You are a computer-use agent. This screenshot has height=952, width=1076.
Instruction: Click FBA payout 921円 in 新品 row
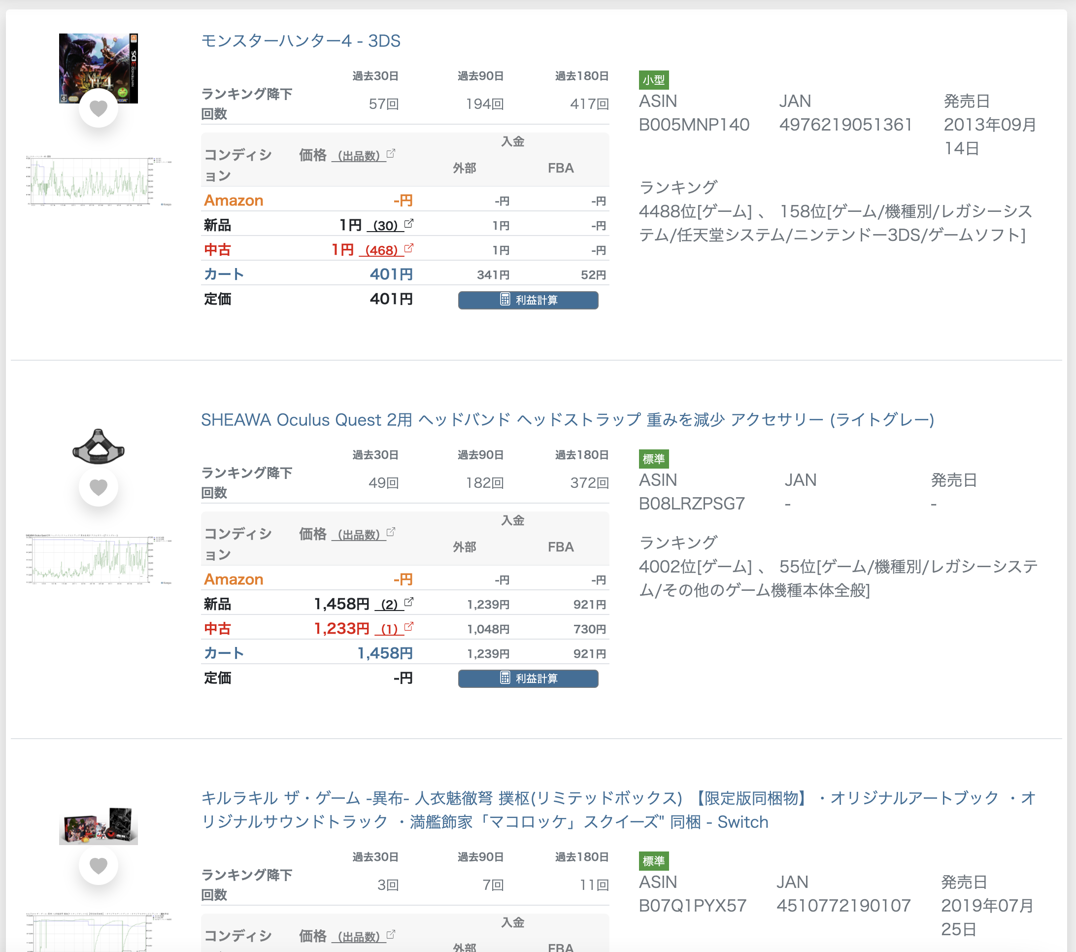point(590,605)
